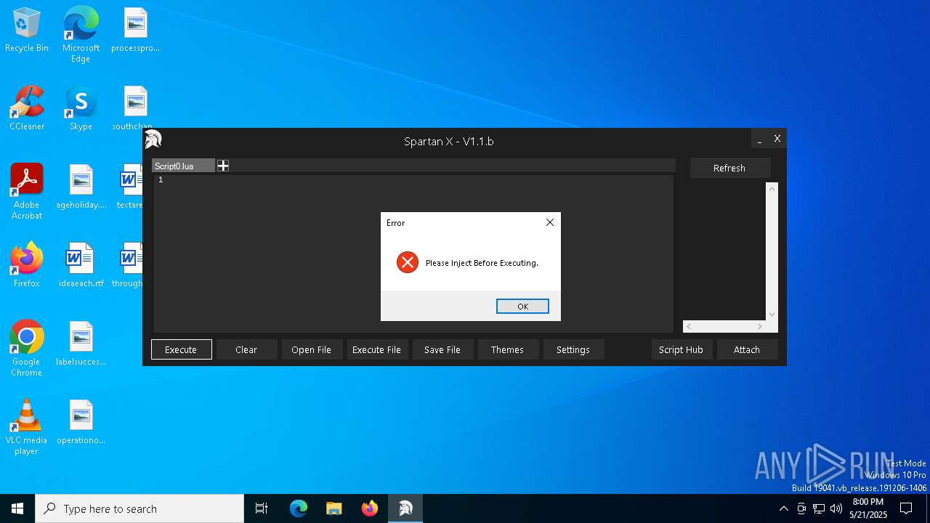Select the textare Word document icon
The height and width of the screenshot is (523, 930).
coord(132,187)
